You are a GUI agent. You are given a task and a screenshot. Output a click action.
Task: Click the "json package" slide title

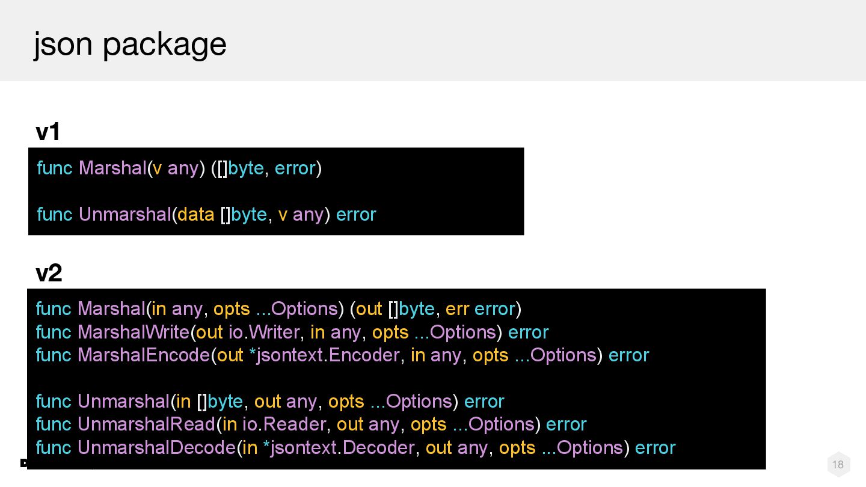[130, 44]
